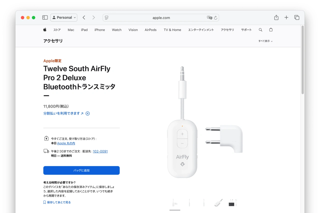Click the Apple logo in navigation
This screenshot has width=320, height=213.
(x=45, y=30)
